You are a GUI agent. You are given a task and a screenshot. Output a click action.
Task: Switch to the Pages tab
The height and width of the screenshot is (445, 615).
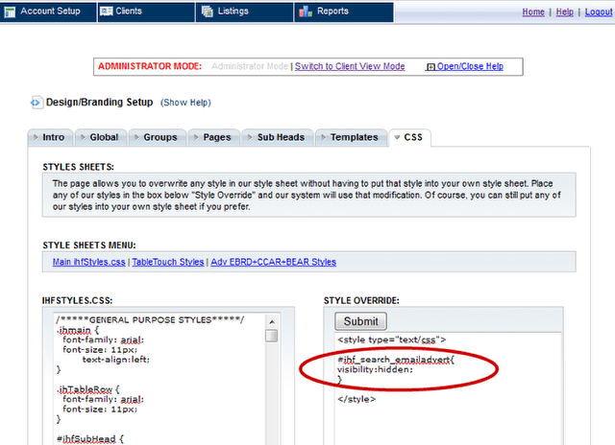pos(213,137)
